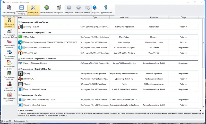Click the list scrollbar up arrow
This screenshot has height=124, width=206.
point(203,17)
